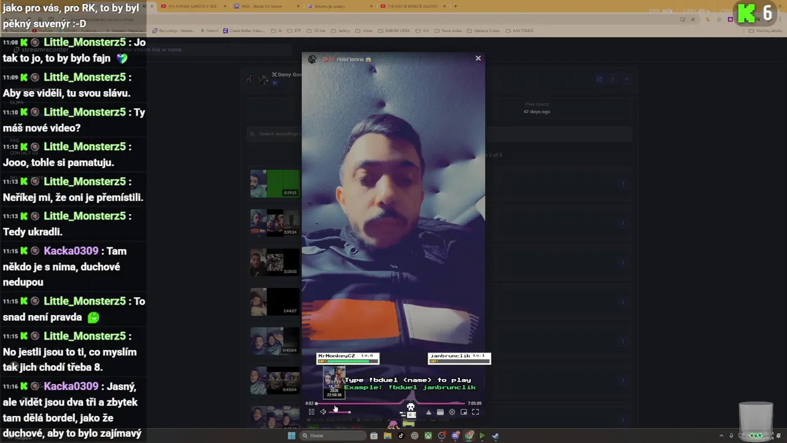Open options menu for 0:19:15 recording row

click(622, 183)
